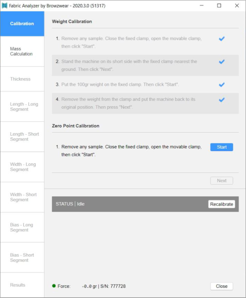The width and height of the screenshot is (246, 298).
Task: Click Start for Zero Point Calibration
Action: [x=222, y=147]
